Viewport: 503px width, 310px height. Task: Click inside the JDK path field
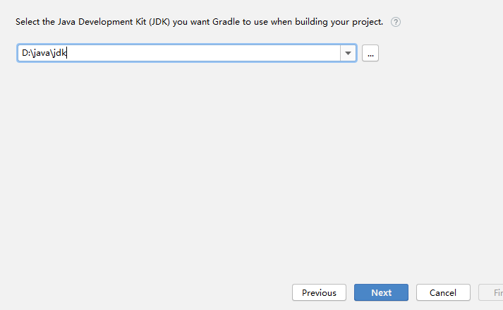click(176, 53)
